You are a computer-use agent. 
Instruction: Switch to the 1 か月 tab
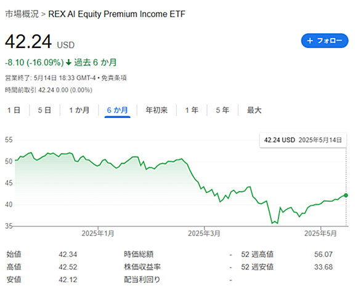[79, 110]
